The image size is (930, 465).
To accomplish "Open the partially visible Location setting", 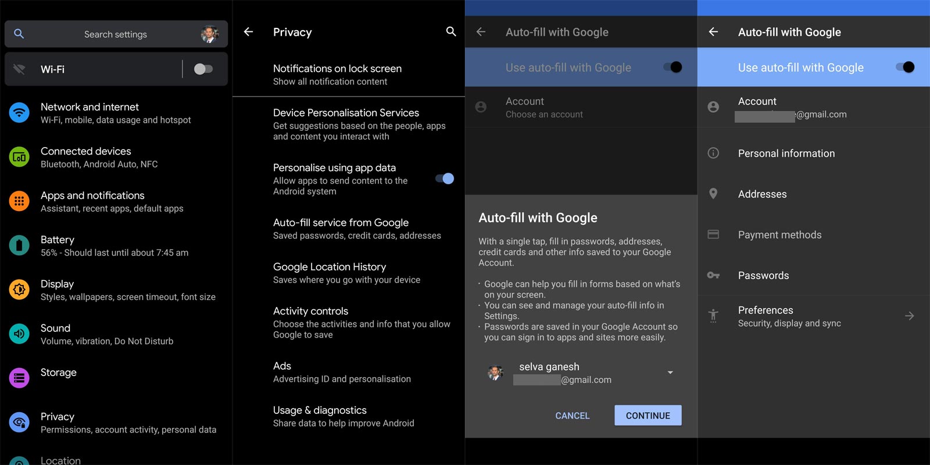I will click(x=116, y=459).
